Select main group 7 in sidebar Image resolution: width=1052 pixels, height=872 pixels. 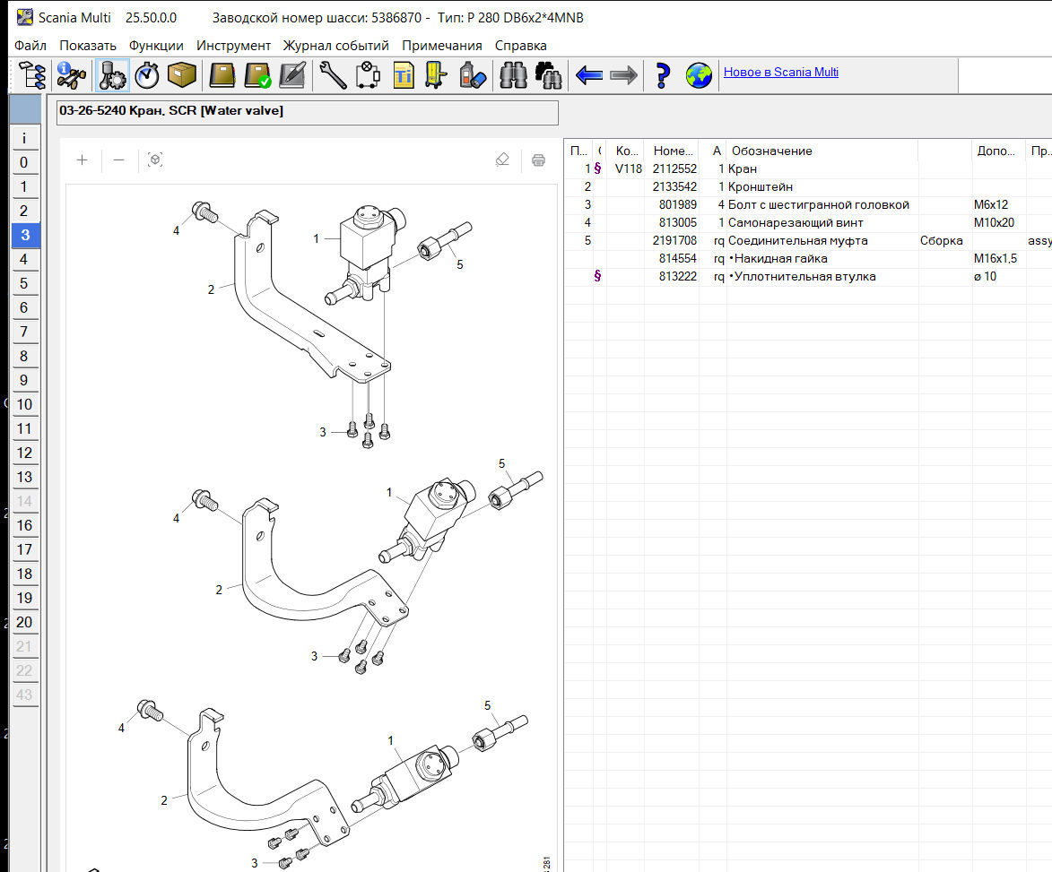coord(25,331)
